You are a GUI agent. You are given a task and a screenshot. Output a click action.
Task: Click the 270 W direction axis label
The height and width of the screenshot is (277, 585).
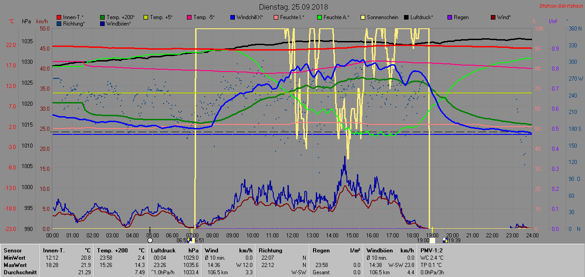pyautogui.click(x=575, y=79)
